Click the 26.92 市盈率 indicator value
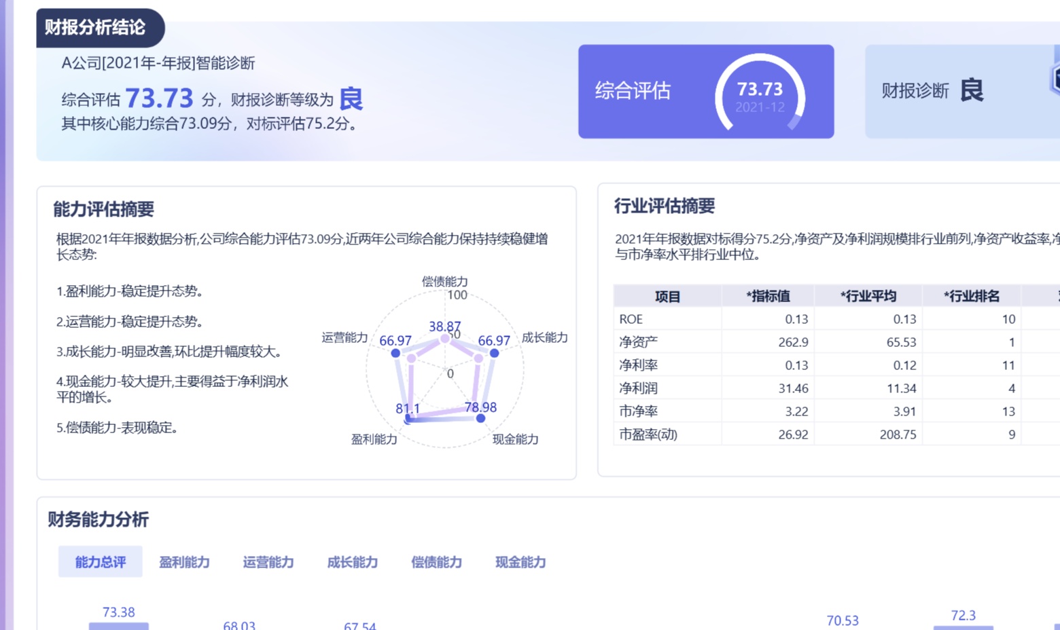This screenshot has width=1060, height=630. coord(793,434)
